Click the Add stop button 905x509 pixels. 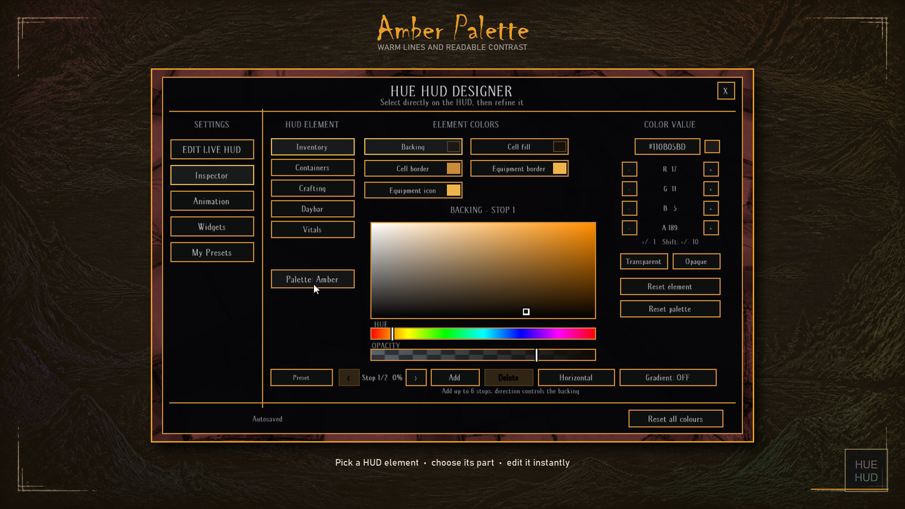tap(455, 378)
